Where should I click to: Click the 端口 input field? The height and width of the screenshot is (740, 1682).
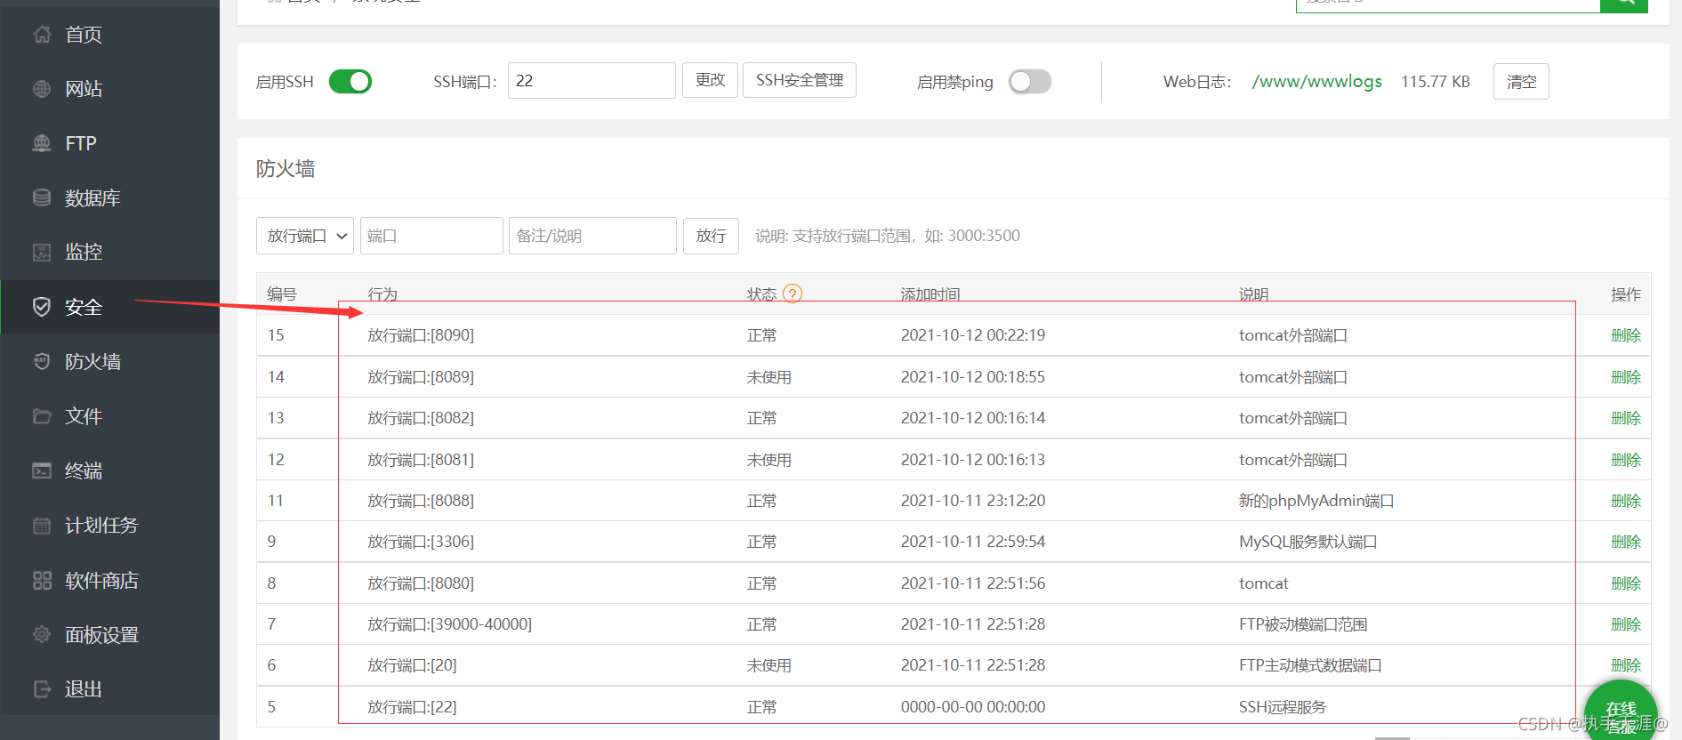tap(431, 236)
